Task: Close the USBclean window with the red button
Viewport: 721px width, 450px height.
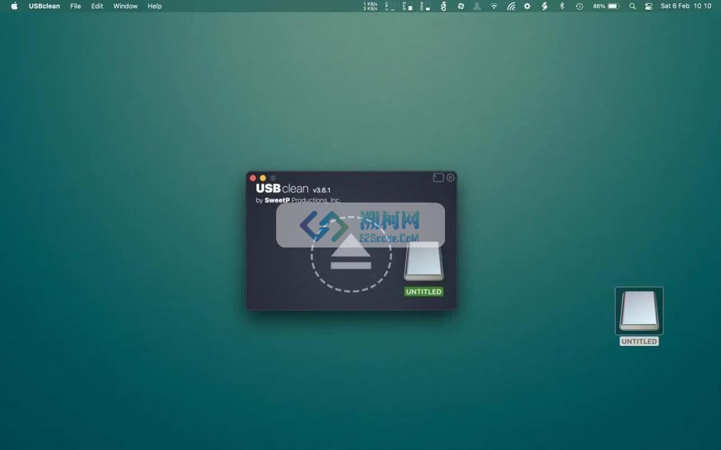Action: pos(253,178)
